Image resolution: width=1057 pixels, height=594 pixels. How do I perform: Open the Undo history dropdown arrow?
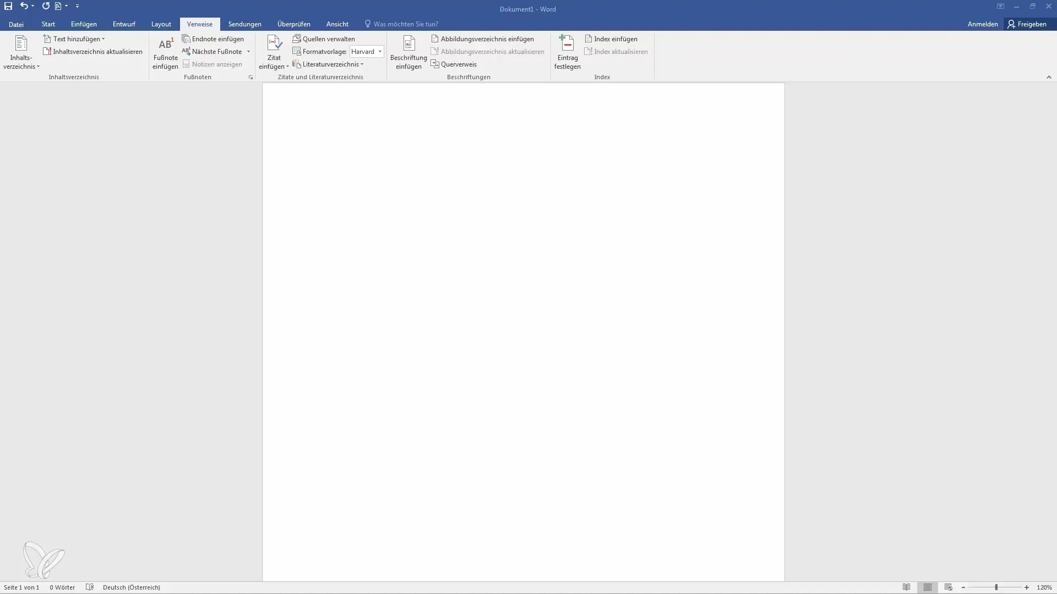(33, 6)
